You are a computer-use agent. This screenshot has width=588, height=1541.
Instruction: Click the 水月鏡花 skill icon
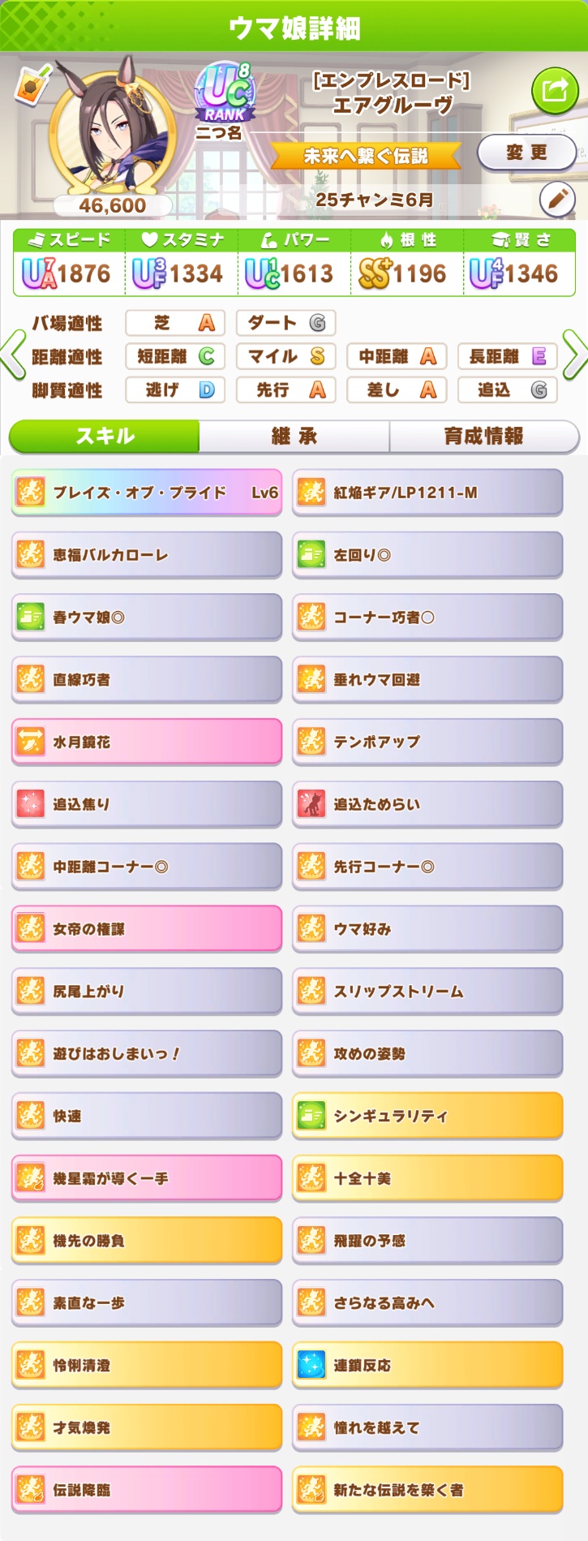[x=31, y=742]
